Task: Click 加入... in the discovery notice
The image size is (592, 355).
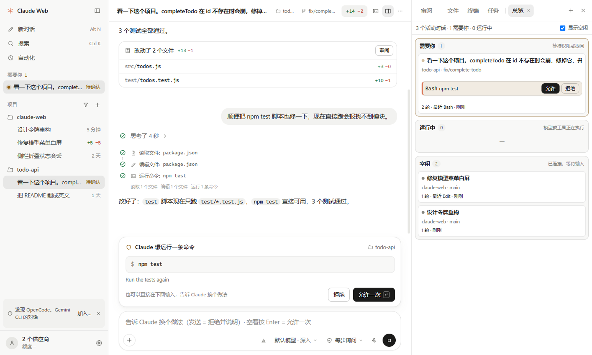Action: [84, 313]
